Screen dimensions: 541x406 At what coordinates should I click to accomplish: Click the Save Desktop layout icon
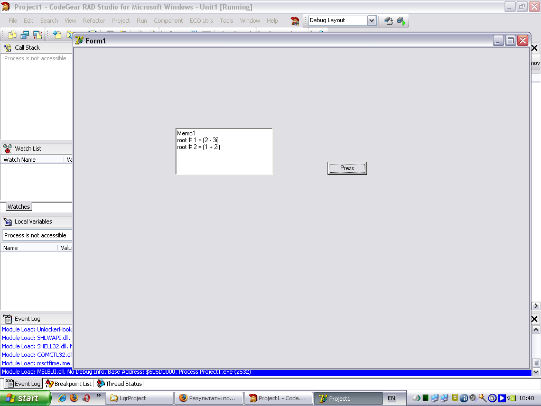point(388,21)
